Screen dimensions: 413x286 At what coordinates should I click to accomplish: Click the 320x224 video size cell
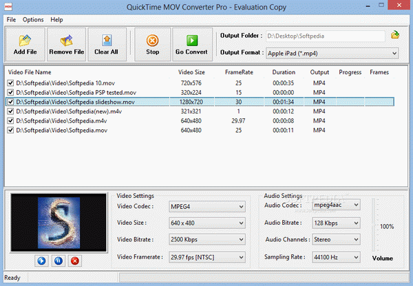[x=191, y=93]
